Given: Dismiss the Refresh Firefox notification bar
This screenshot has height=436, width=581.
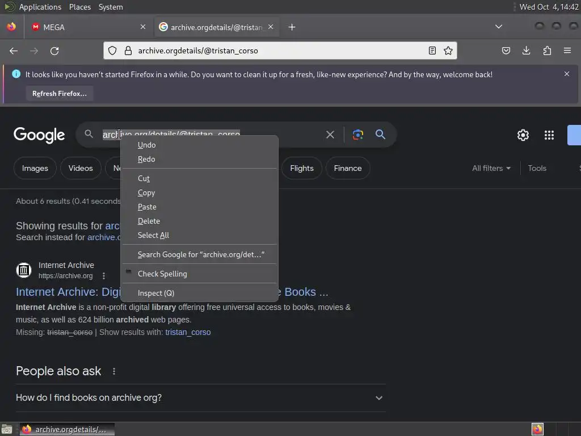Looking at the screenshot, I should tap(567, 74).
